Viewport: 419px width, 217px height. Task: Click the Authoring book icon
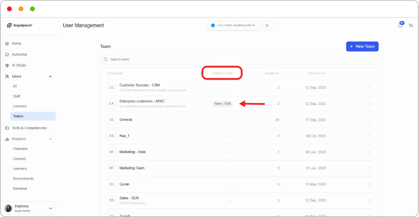[7, 54]
